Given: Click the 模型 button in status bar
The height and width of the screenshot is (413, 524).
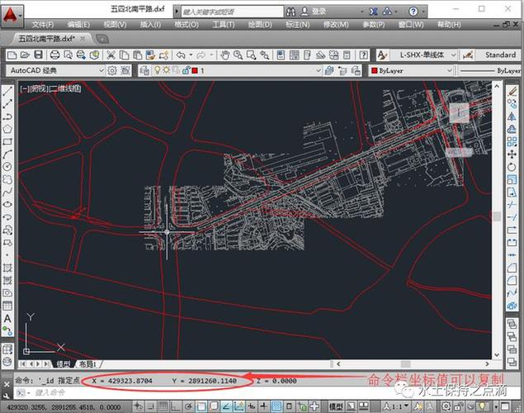Looking at the screenshot, I should coord(336,406).
